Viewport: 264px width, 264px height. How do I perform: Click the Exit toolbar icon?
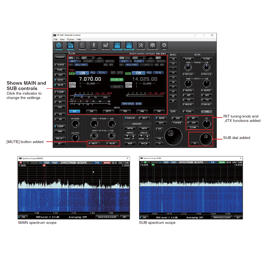point(164,46)
